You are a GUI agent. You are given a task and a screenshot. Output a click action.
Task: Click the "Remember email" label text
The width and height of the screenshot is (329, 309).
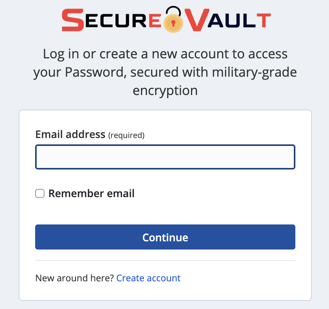pos(91,193)
